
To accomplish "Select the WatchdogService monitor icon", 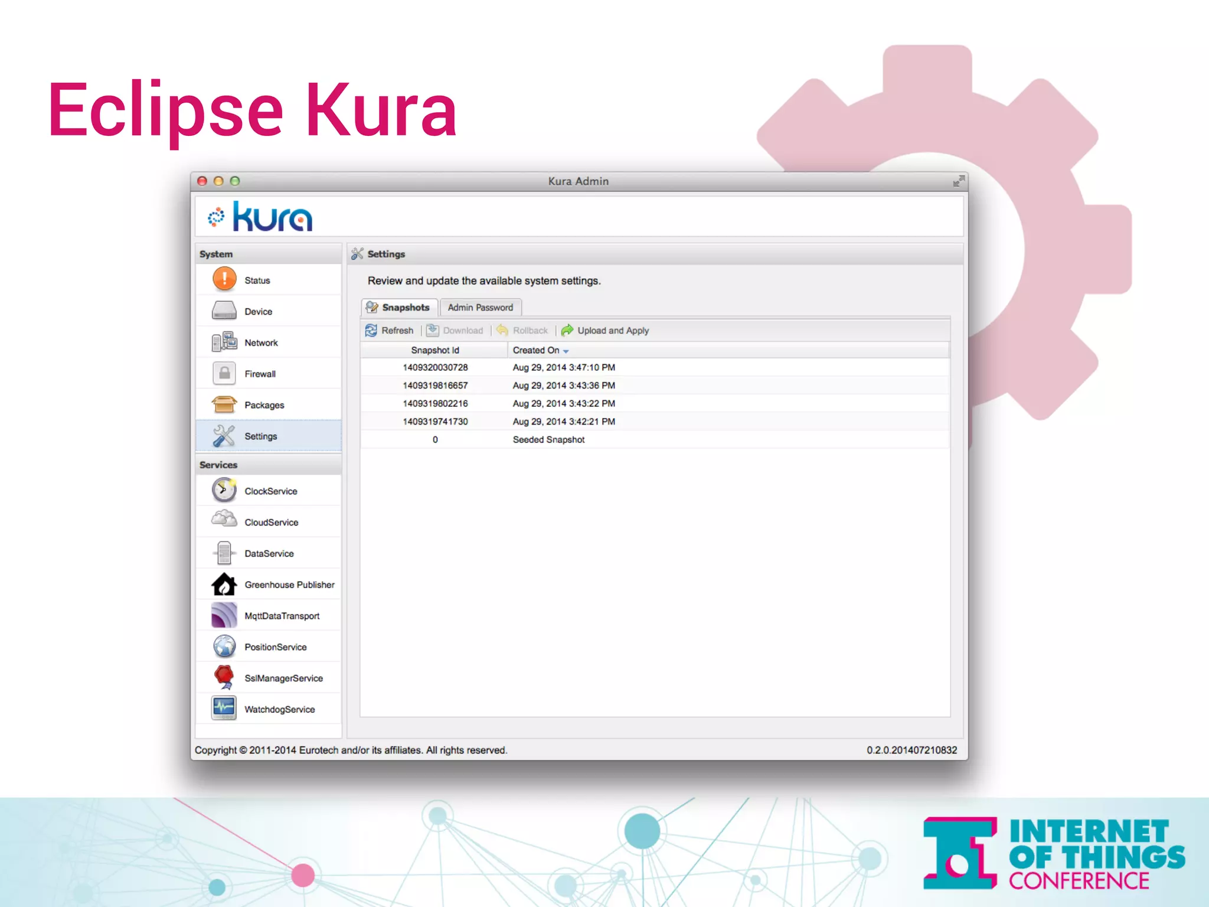I will [x=224, y=708].
